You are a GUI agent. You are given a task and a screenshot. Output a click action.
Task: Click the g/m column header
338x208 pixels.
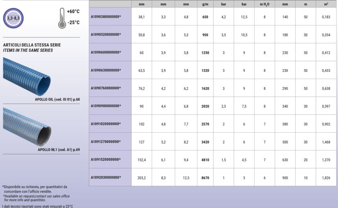click(205, 4)
